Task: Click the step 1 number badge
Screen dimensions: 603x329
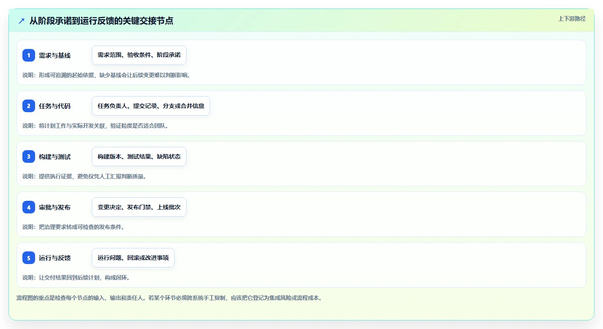Action: tap(29, 55)
